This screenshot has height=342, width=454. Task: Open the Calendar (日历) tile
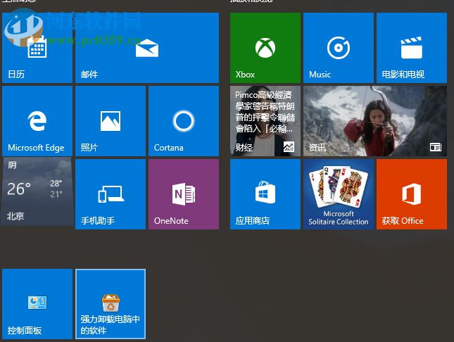37,49
